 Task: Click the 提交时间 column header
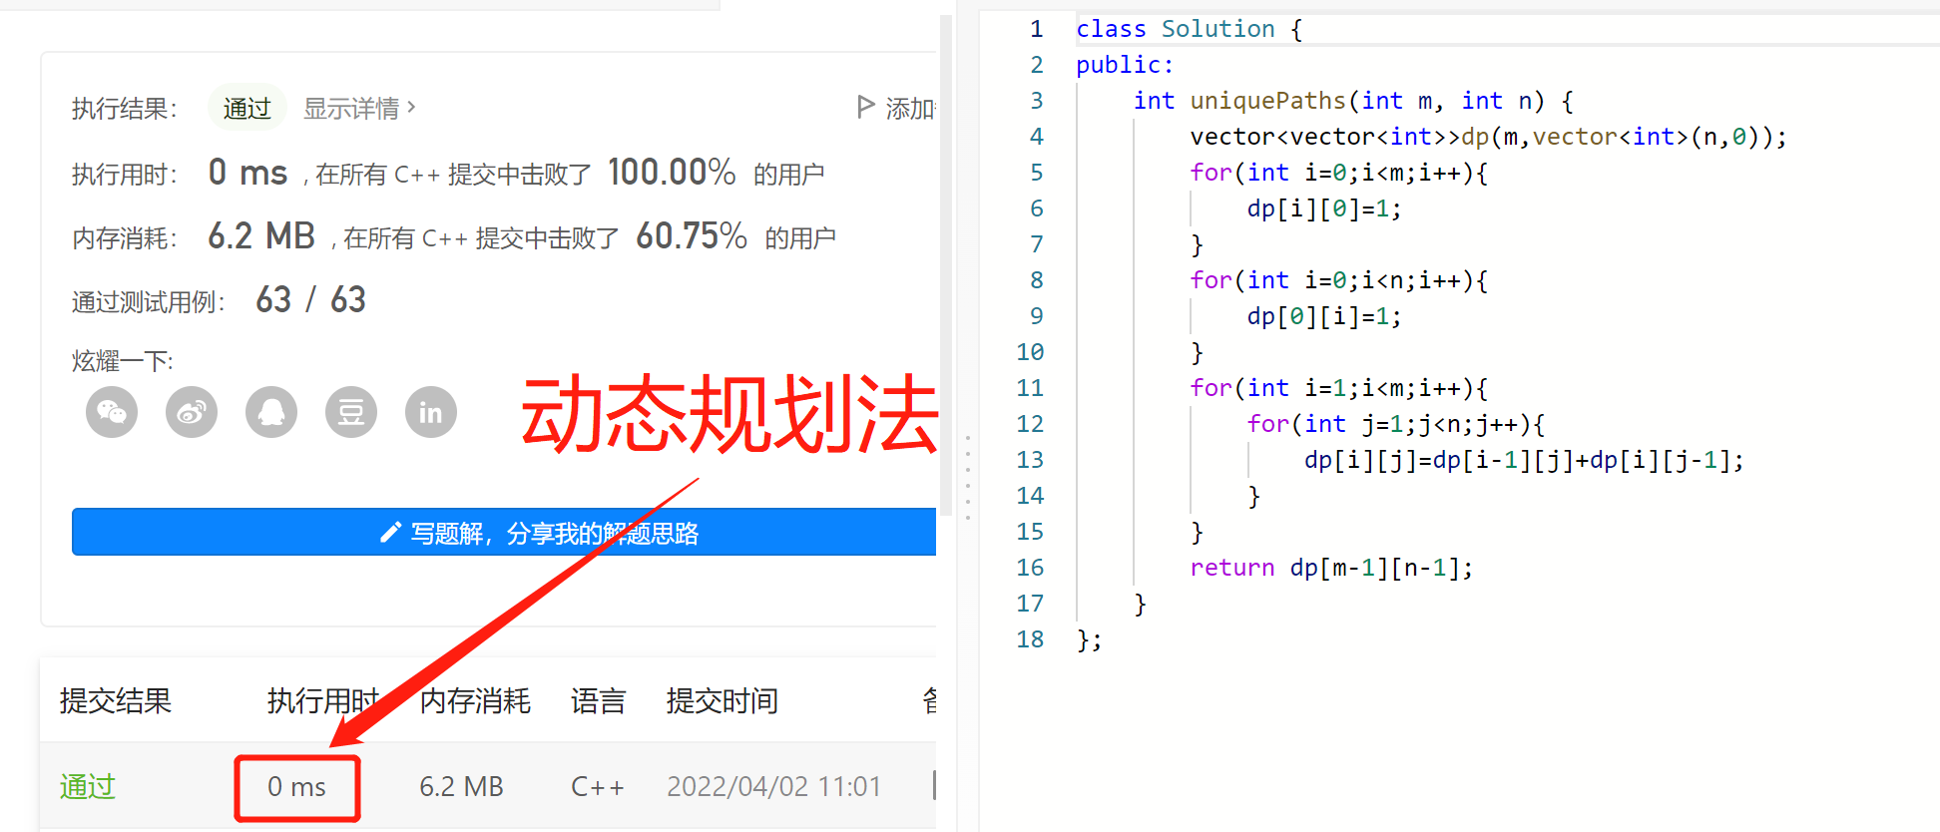pyautogui.click(x=723, y=700)
